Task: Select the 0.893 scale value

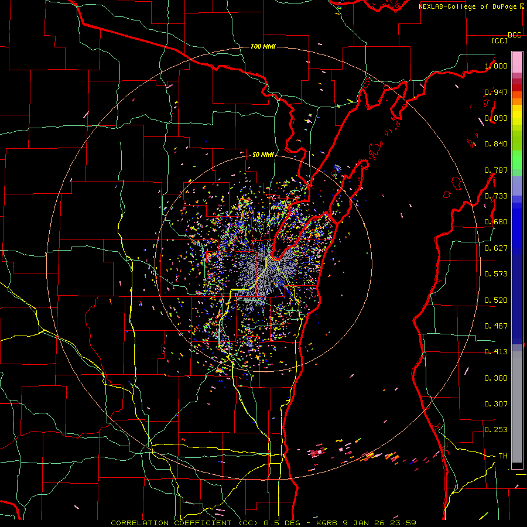Action: pos(496,118)
